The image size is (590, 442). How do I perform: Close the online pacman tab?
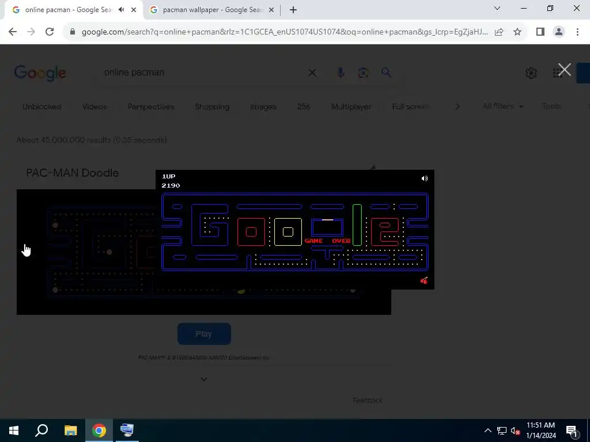[x=134, y=10]
